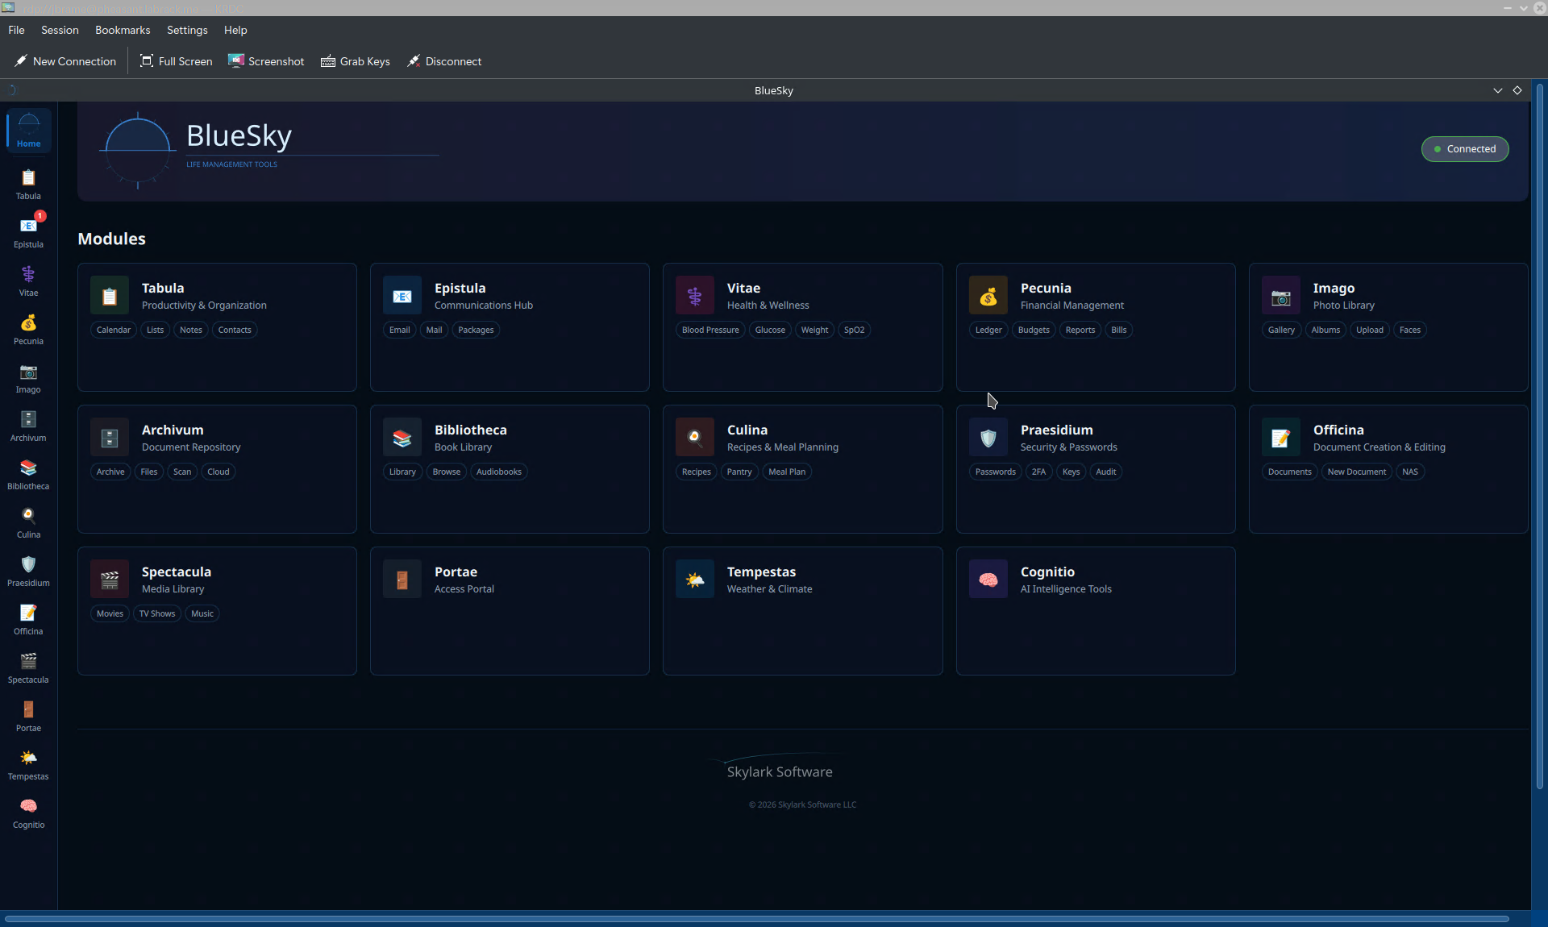The image size is (1548, 927).
Task: Disconnect the remote session
Action: pos(444,61)
